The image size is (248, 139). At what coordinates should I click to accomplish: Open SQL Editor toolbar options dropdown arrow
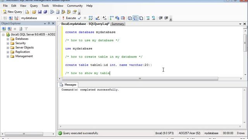click(x=170, y=19)
